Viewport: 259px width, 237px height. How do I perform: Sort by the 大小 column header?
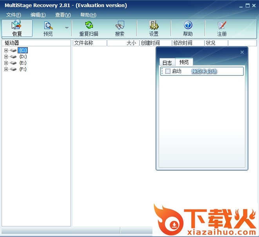[x=123, y=43]
